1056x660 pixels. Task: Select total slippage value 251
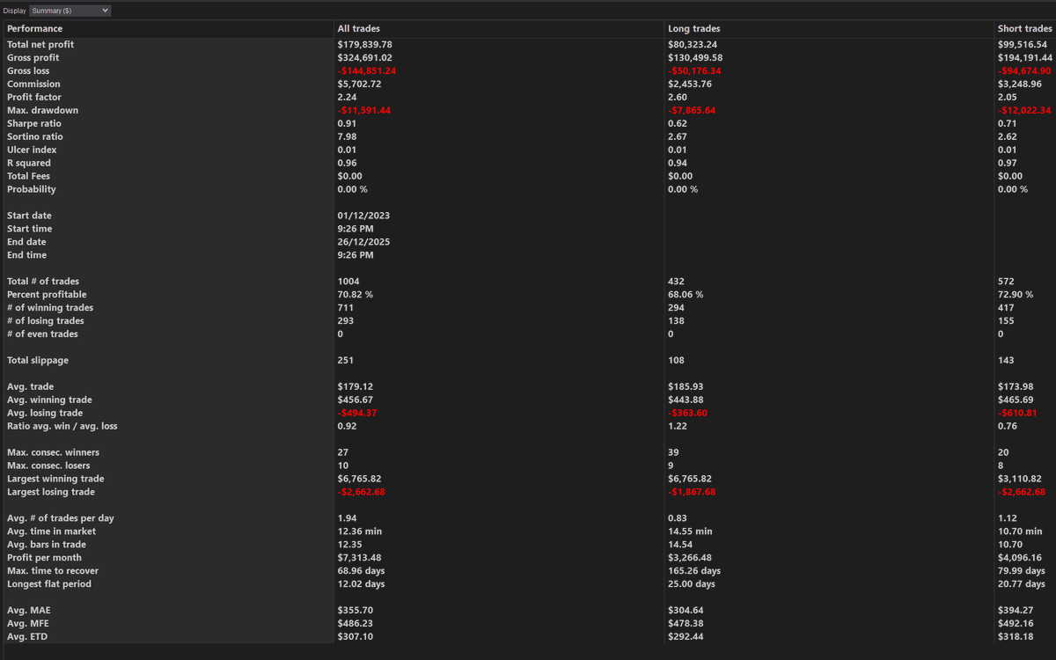pyautogui.click(x=346, y=361)
